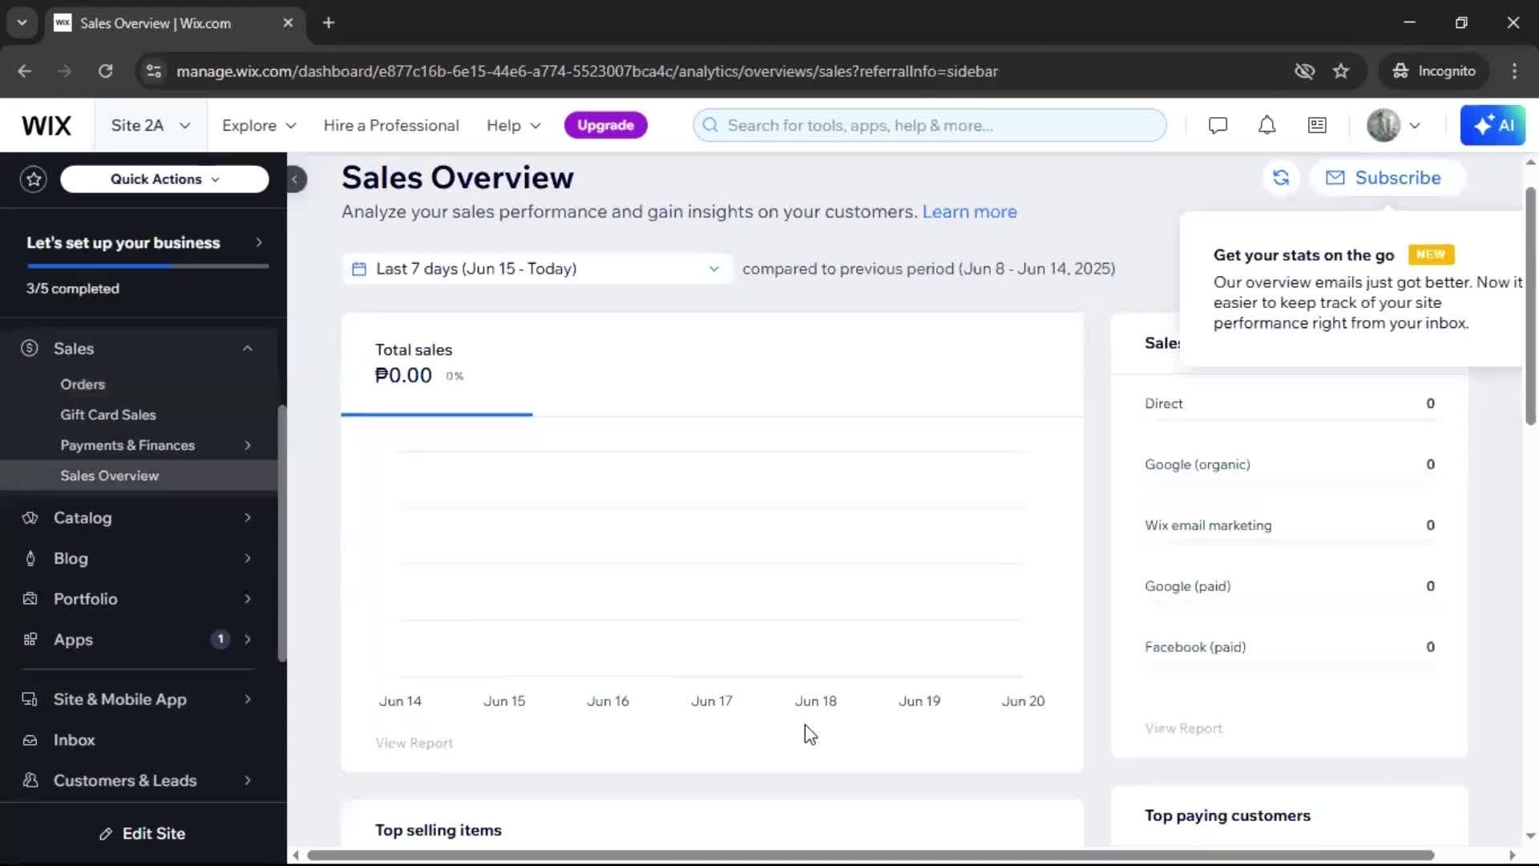The height and width of the screenshot is (866, 1539).
Task: Expand the Let's set up your business arrow
Action: pyautogui.click(x=258, y=243)
